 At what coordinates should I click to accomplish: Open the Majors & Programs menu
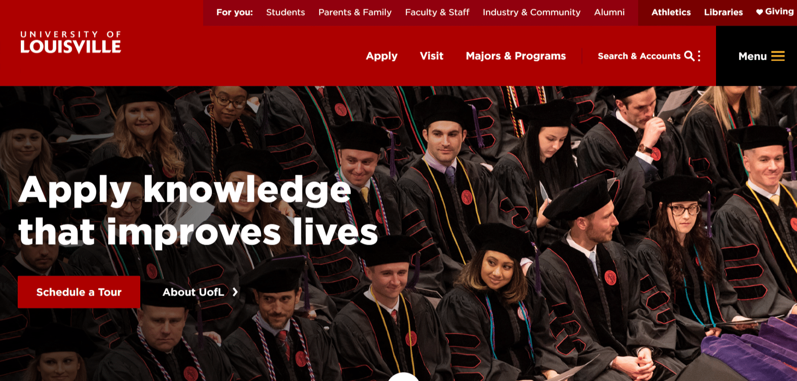pos(516,56)
